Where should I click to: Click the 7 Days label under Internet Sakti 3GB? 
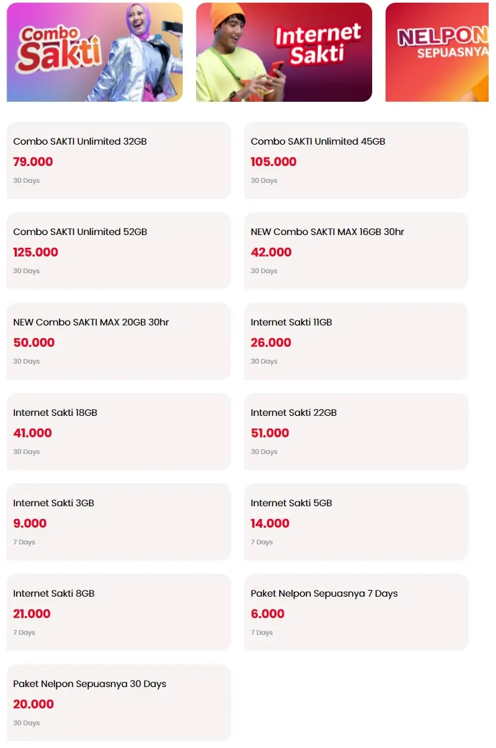[x=23, y=542]
